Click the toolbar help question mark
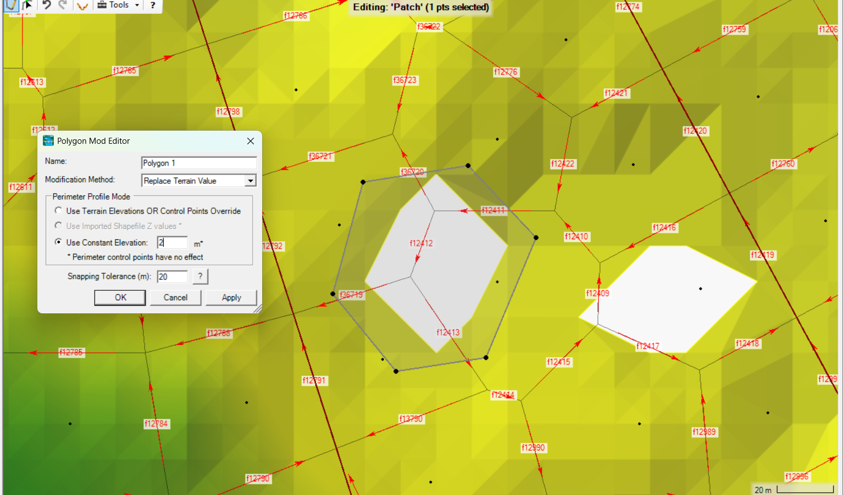The height and width of the screenshot is (495, 843). pos(153,5)
